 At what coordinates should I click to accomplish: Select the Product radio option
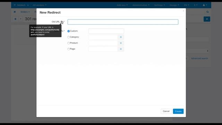click(69, 43)
